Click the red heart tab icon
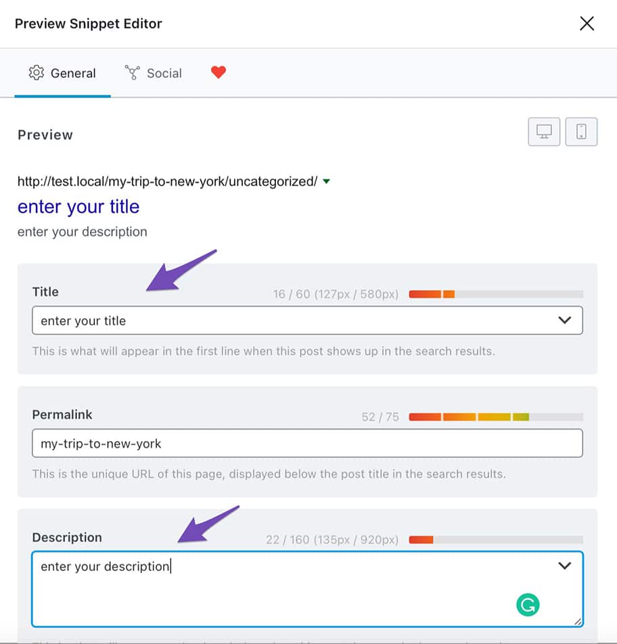 (218, 72)
